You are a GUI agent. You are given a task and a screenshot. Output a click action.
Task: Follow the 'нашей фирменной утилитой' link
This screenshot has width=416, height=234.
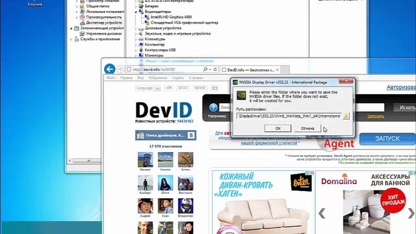pos(268,143)
